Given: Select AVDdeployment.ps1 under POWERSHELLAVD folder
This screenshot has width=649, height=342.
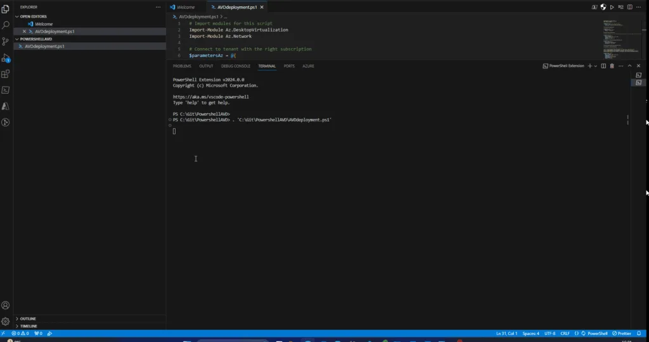Looking at the screenshot, I should [x=44, y=46].
